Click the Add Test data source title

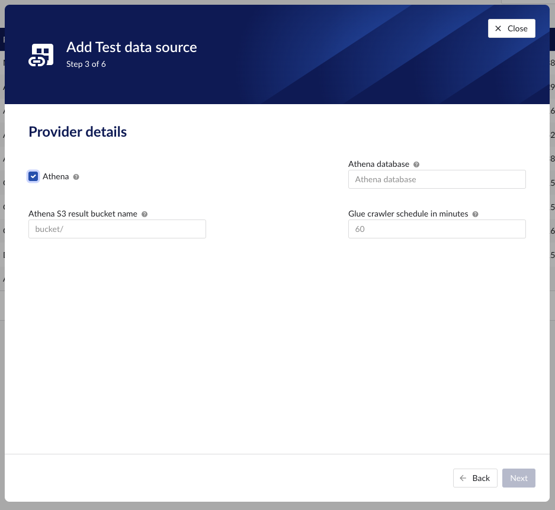tap(131, 47)
